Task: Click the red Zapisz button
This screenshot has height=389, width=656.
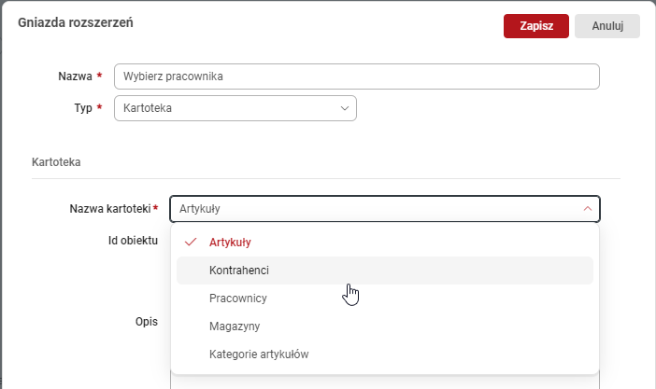Action: [535, 26]
